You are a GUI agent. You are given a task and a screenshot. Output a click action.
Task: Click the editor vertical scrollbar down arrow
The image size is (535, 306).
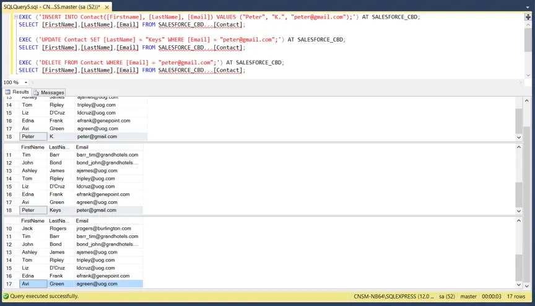click(528, 75)
